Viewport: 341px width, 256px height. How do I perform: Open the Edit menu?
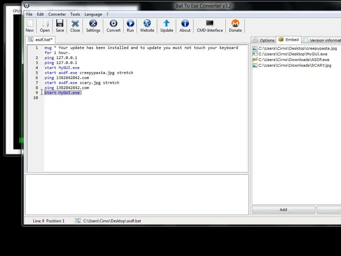(40, 14)
